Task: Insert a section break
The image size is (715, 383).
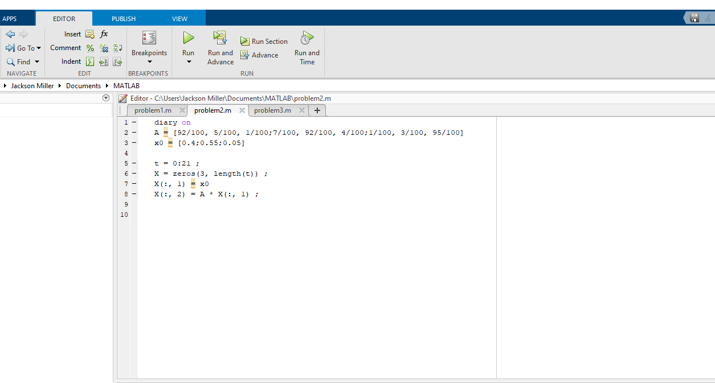Action: click(89, 34)
